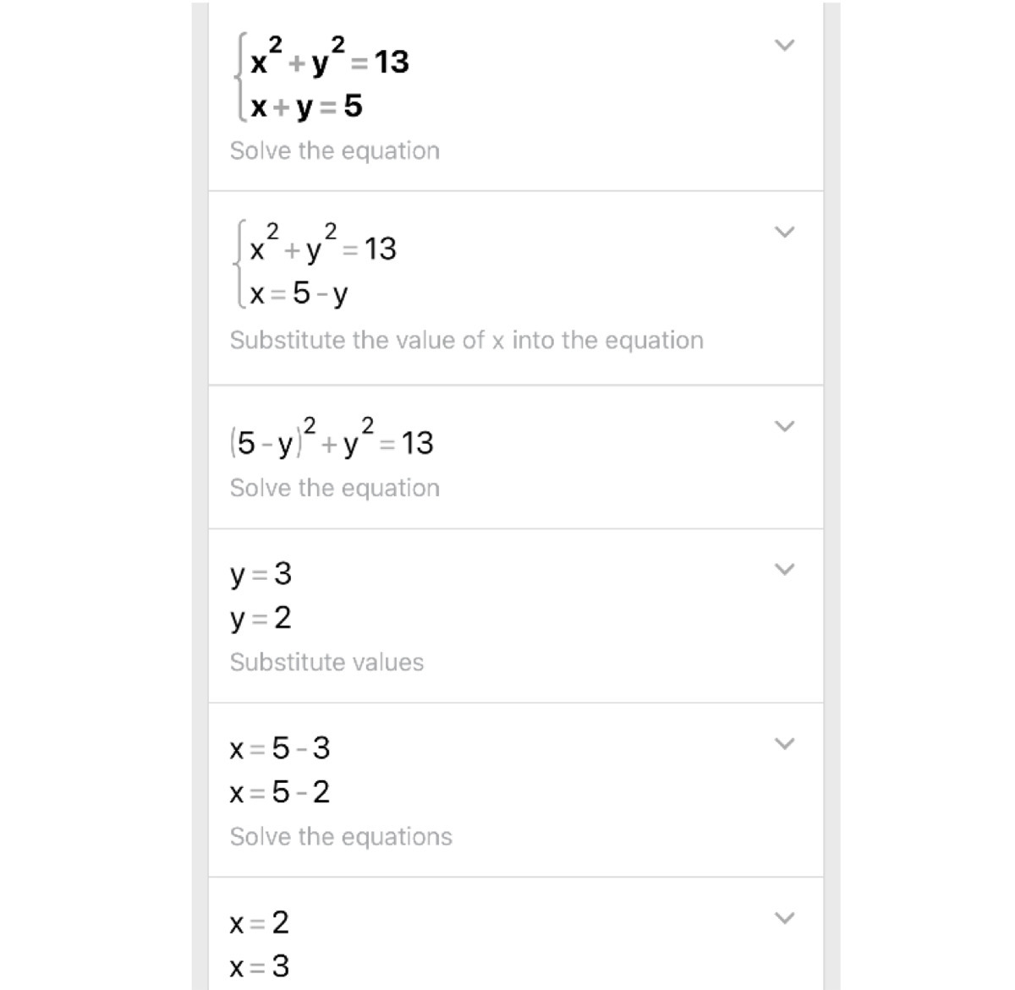This screenshot has width=1015, height=990.
Task: Select 'Solve the equation' under (5-y)² step
Action: click(x=335, y=488)
